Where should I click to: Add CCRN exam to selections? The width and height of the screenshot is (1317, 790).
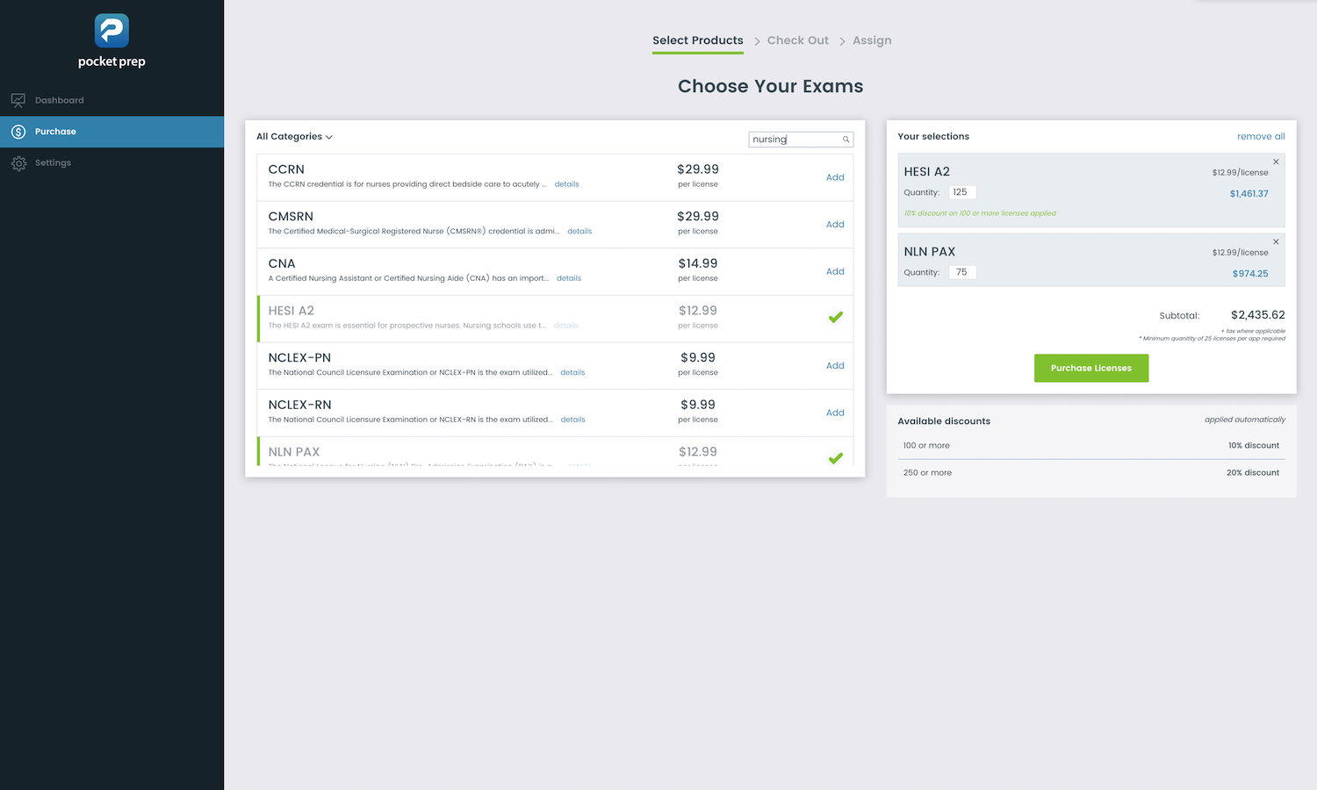(835, 177)
